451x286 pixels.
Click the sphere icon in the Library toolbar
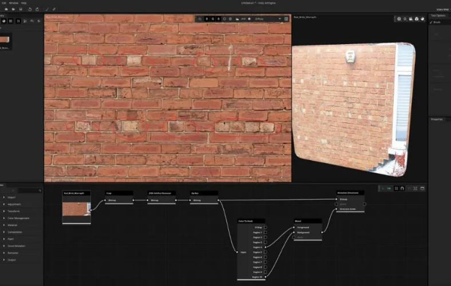tap(4, 21)
